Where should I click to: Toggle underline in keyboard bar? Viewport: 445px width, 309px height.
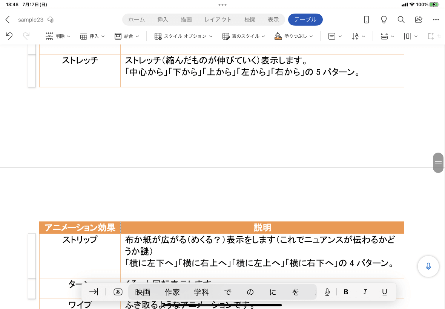[x=384, y=292]
